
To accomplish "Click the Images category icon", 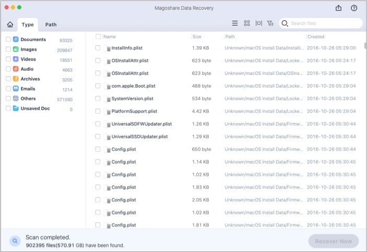I will tap(16, 49).
